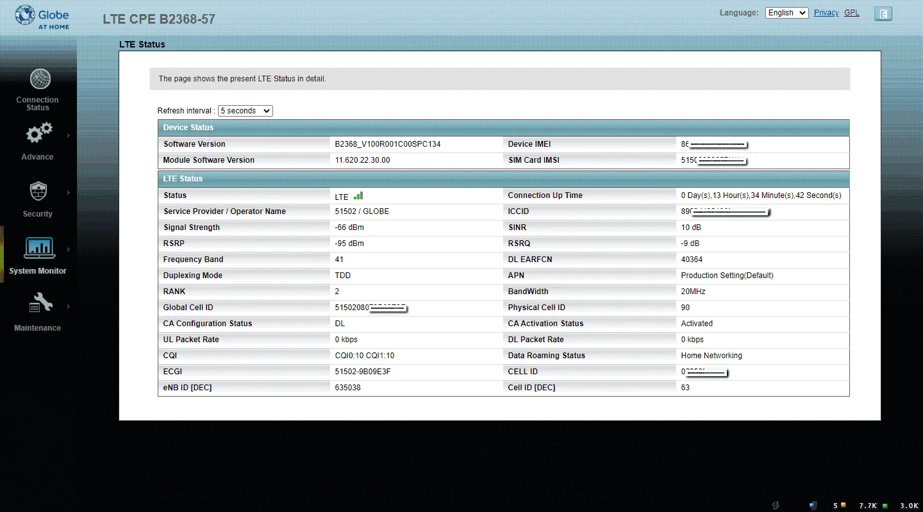
Task: Click module version 11.620.22.30.00
Action: pos(362,160)
